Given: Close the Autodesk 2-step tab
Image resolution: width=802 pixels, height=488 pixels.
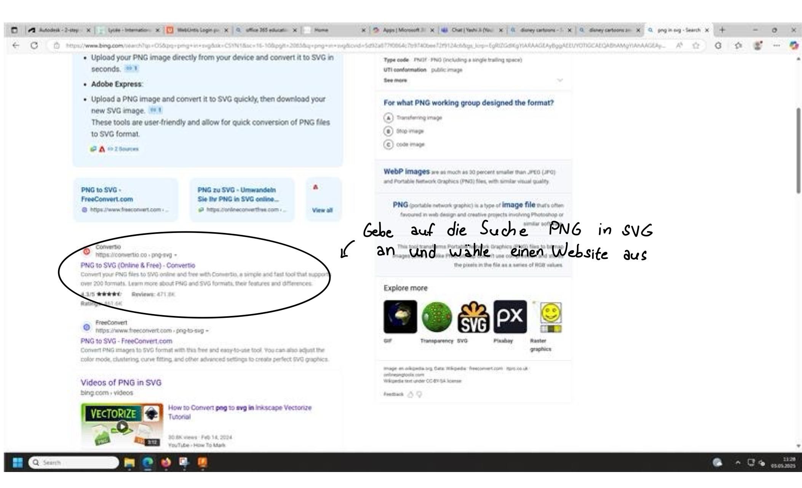Looking at the screenshot, I should pyautogui.click(x=88, y=30).
